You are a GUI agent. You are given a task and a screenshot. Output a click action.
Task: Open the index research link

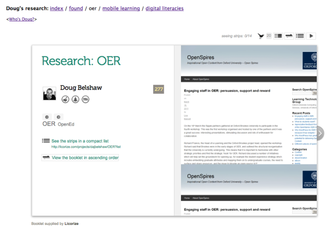tap(56, 9)
